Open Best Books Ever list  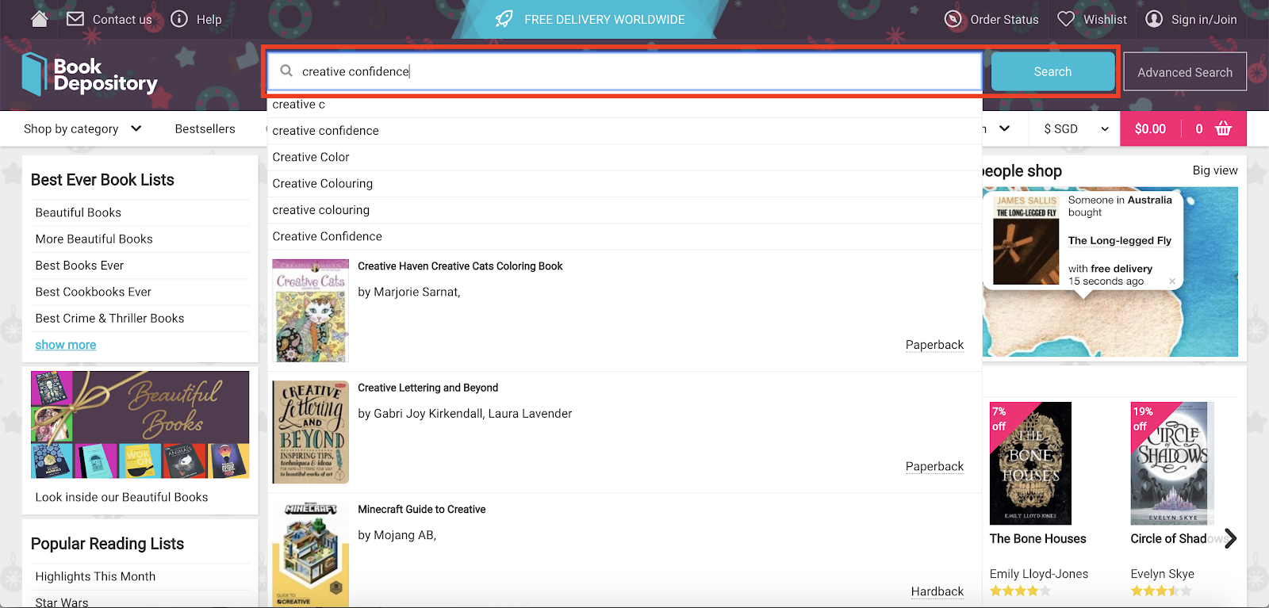tap(79, 266)
